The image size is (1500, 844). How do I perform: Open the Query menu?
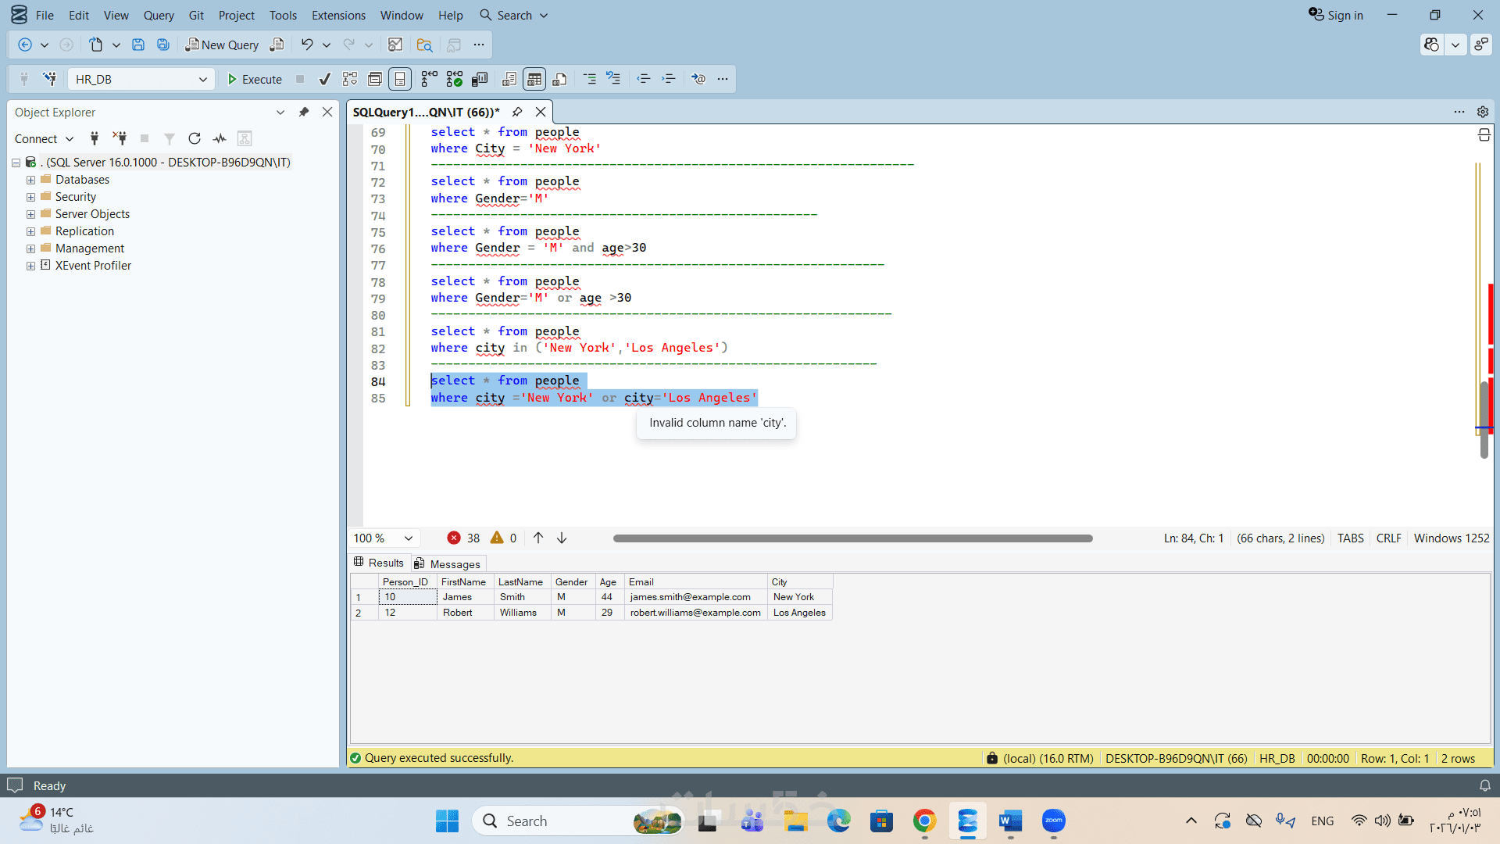point(159,15)
